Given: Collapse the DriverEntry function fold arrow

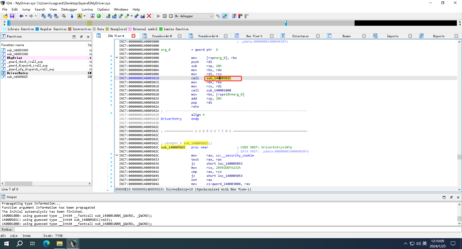Looking at the screenshot, I should 117,58.
